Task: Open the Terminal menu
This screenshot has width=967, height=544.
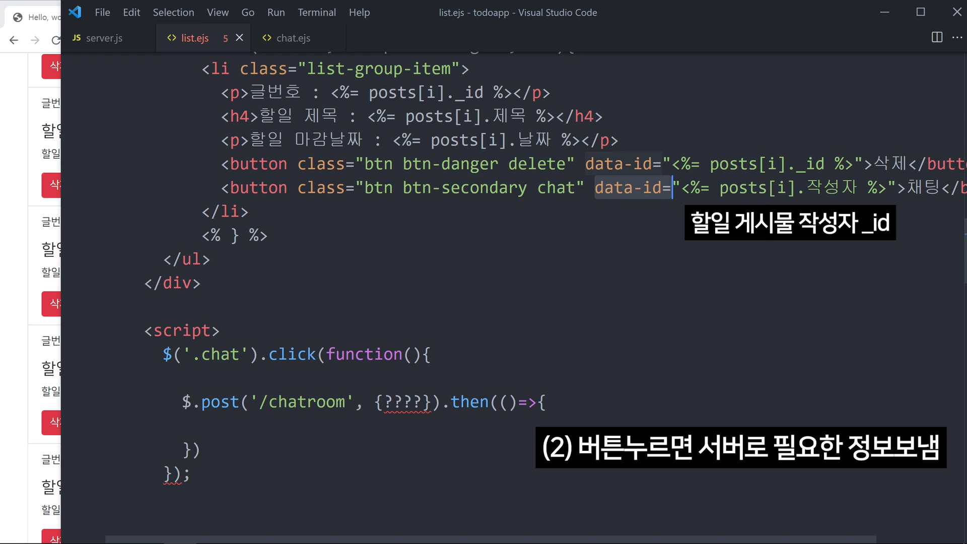Action: pyautogui.click(x=316, y=13)
